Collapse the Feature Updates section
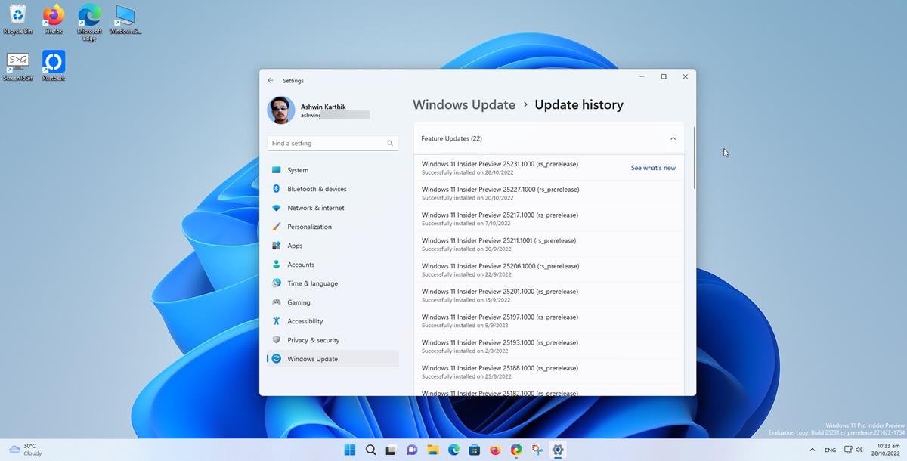Image resolution: width=907 pixels, height=461 pixels. pos(673,138)
